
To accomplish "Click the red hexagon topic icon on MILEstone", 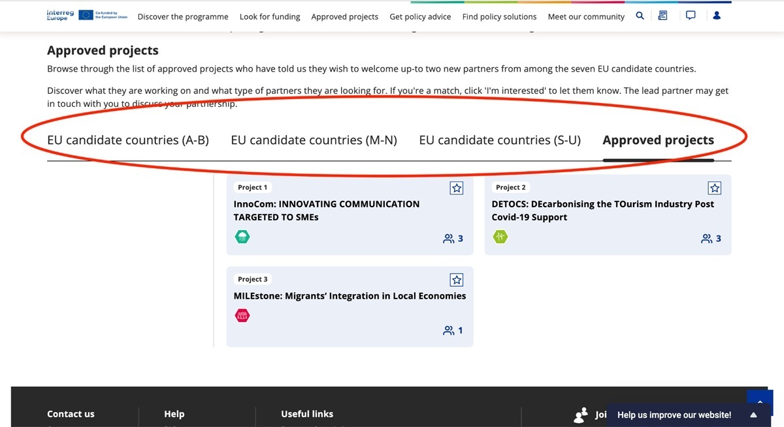I will [x=242, y=316].
